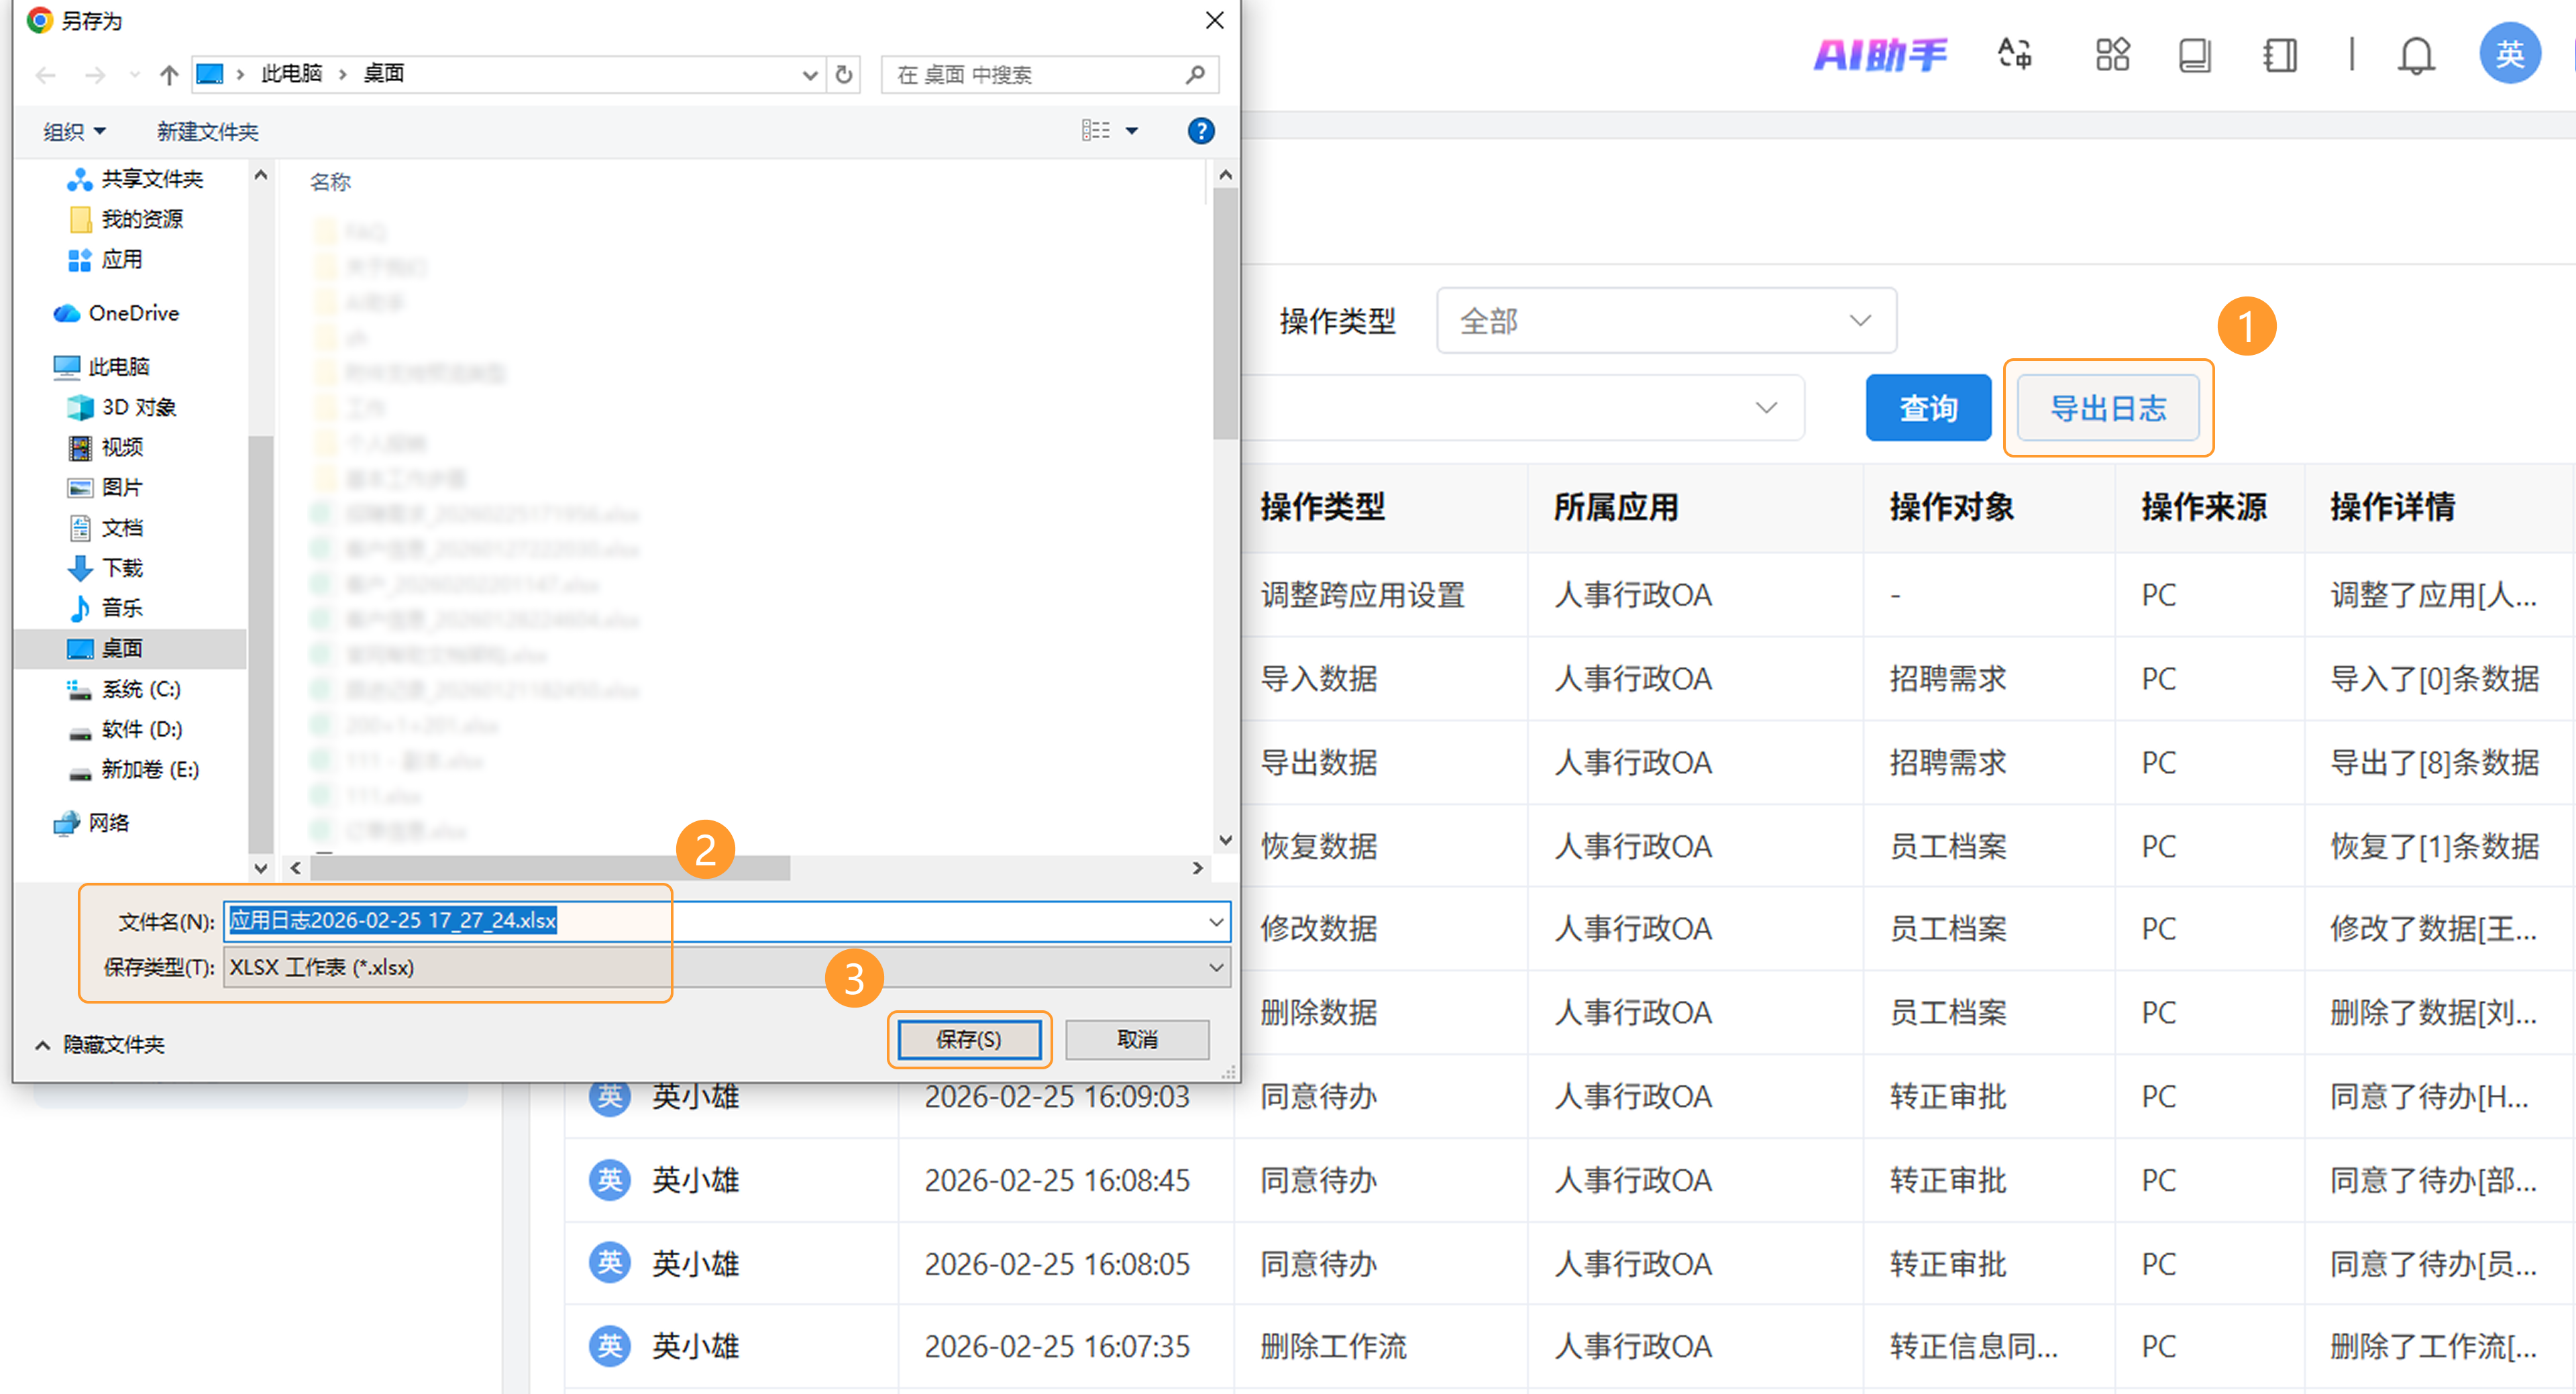
Task: Expand the 操作类型 dropdown
Action: click(x=1665, y=321)
